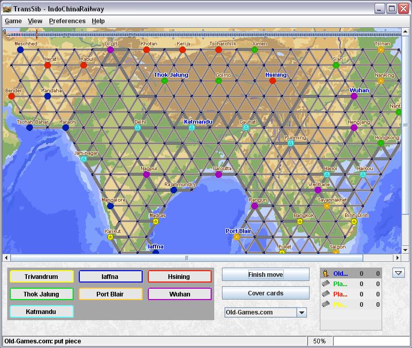Screen dimensions: 412x348
Task: Click the red Kabul city marker
Action: pos(83,65)
